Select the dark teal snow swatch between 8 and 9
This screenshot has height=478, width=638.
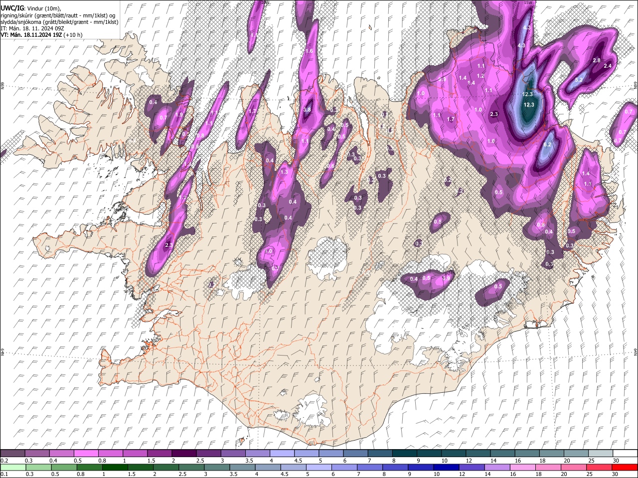tap(404, 454)
